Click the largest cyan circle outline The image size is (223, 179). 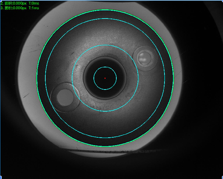pyautogui.click(x=105, y=18)
